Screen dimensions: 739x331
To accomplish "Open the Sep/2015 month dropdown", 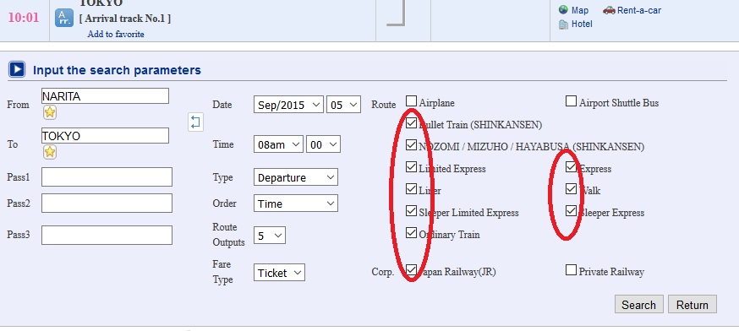I will point(288,105).
